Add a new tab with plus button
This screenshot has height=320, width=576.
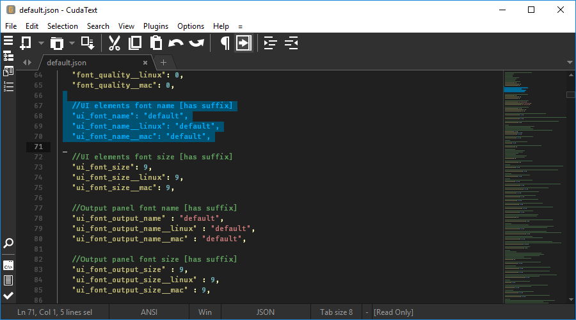[163, 63]
